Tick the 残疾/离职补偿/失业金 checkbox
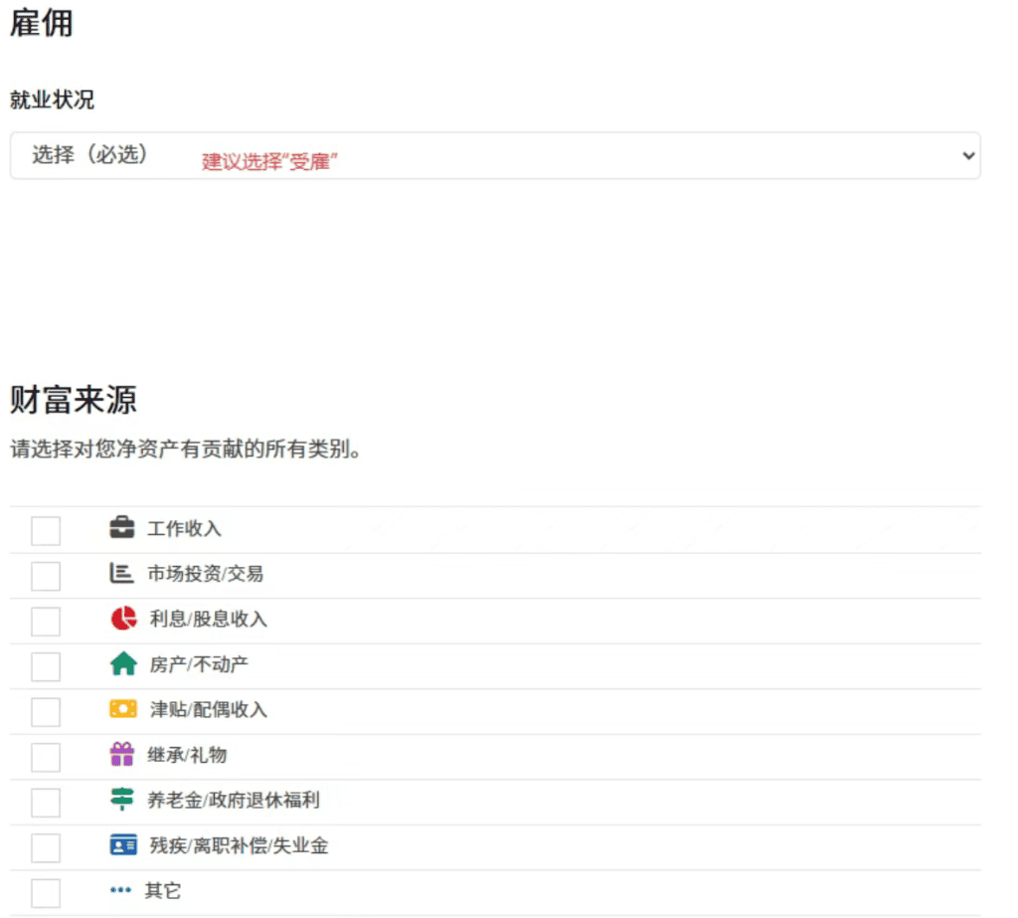1018x918 pixels. (46, 847)
